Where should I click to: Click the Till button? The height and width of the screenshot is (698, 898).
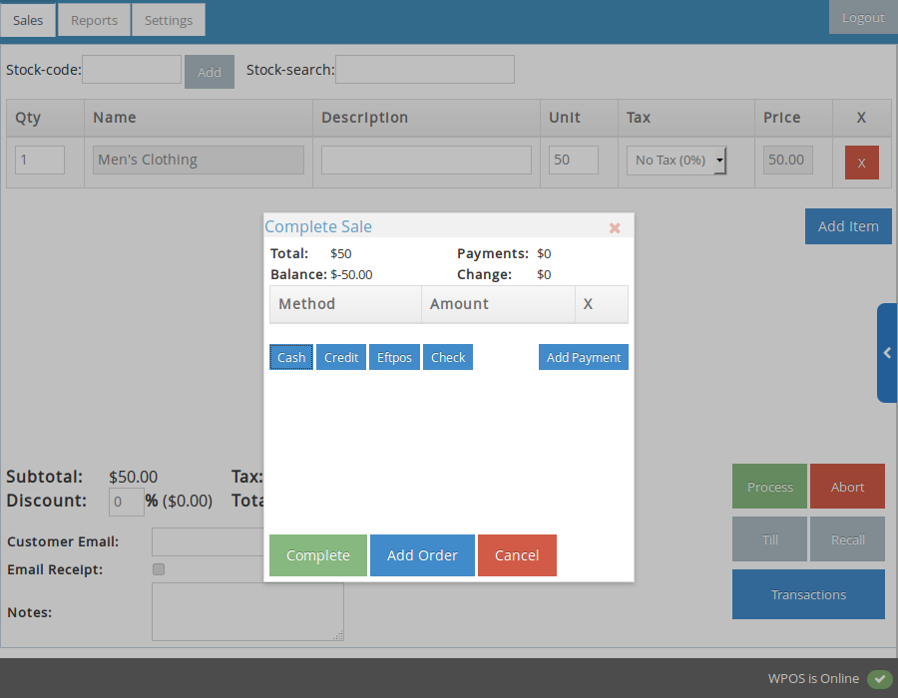(x=769, y=538)
